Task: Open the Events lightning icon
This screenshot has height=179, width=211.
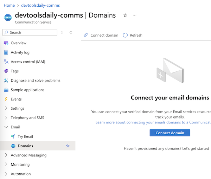Action: point(6,99)
